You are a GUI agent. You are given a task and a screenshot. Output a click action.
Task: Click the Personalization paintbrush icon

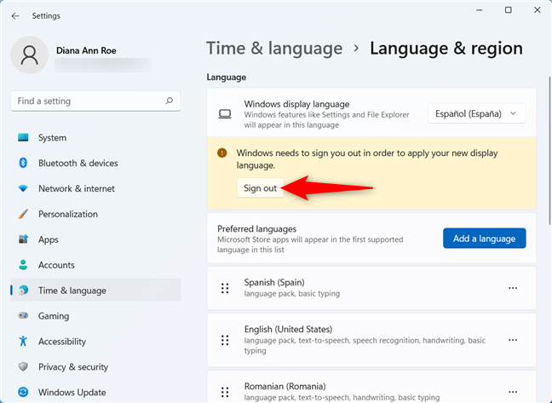point(23,214)
